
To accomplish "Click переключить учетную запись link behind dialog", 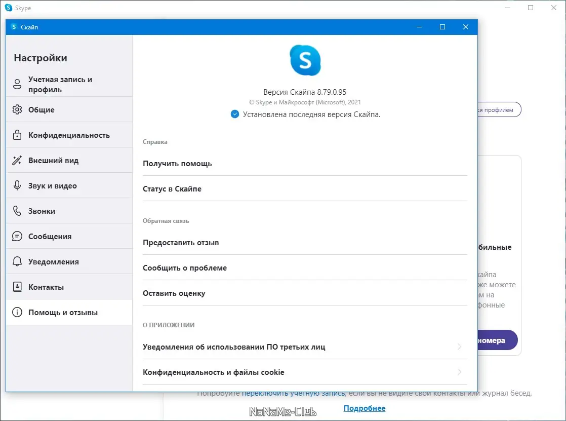I will [293, 394].
